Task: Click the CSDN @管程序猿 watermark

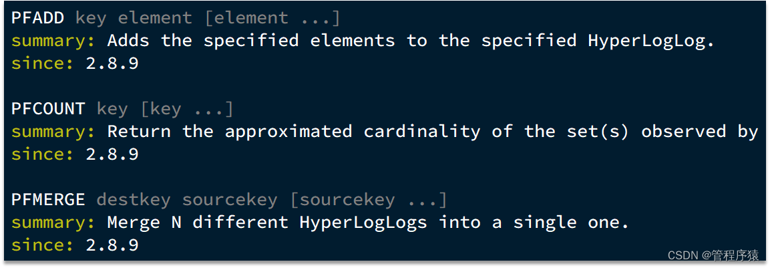Action: click(x=713, y=255)
